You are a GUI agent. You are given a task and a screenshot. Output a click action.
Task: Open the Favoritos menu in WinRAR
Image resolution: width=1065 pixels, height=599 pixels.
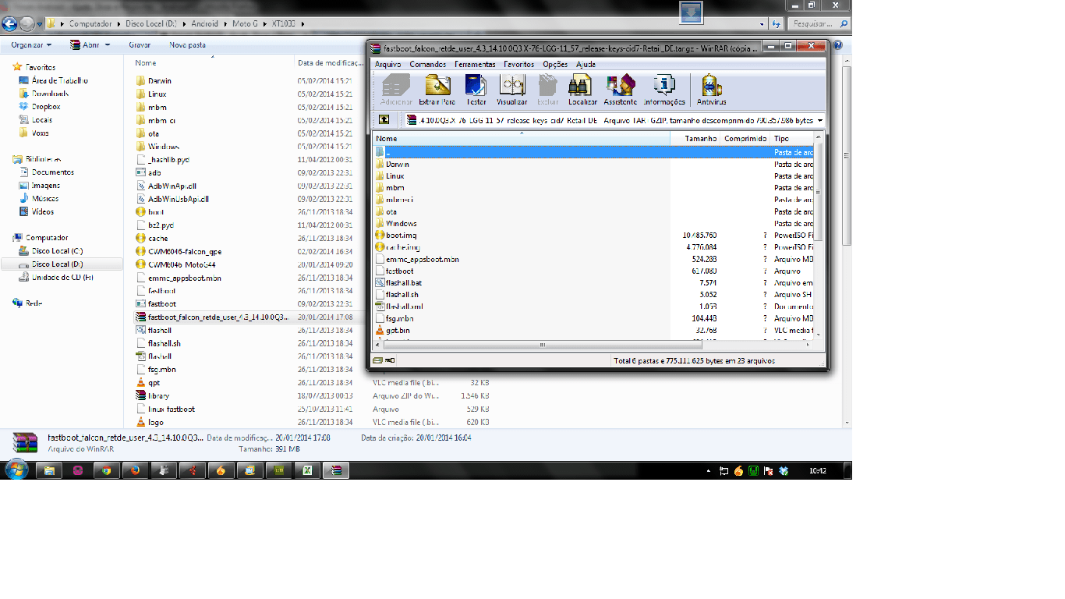(x=518, y=64)
